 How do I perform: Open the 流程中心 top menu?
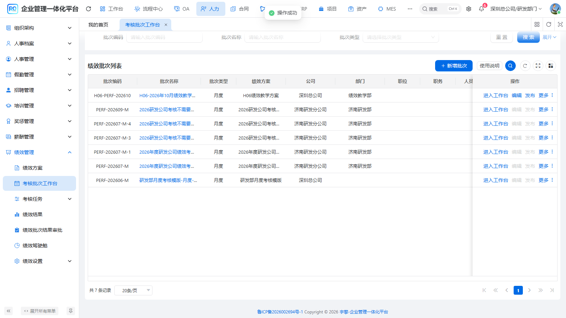[x=149, y=9]
